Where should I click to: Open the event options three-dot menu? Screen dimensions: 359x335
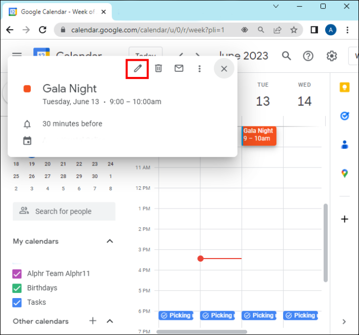tap(199, 69)
